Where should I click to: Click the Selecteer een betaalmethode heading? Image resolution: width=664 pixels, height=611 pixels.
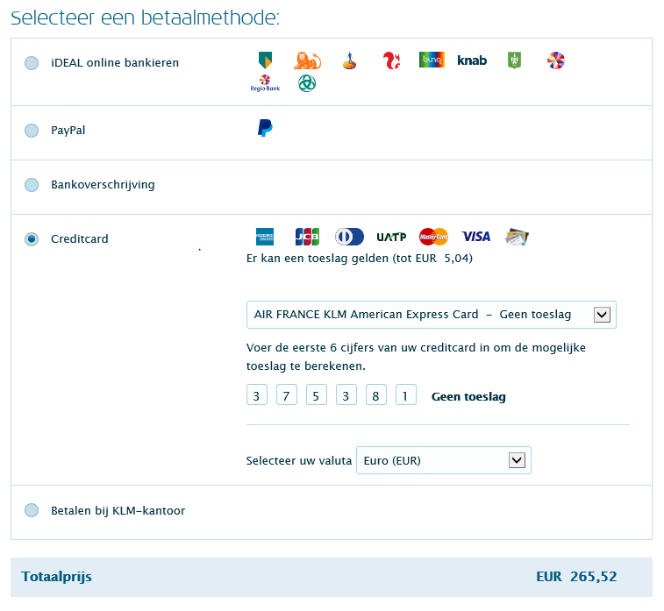146,18
